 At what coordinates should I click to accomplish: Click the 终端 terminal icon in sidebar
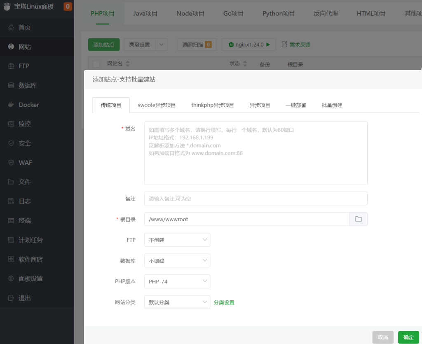point(11,220)
